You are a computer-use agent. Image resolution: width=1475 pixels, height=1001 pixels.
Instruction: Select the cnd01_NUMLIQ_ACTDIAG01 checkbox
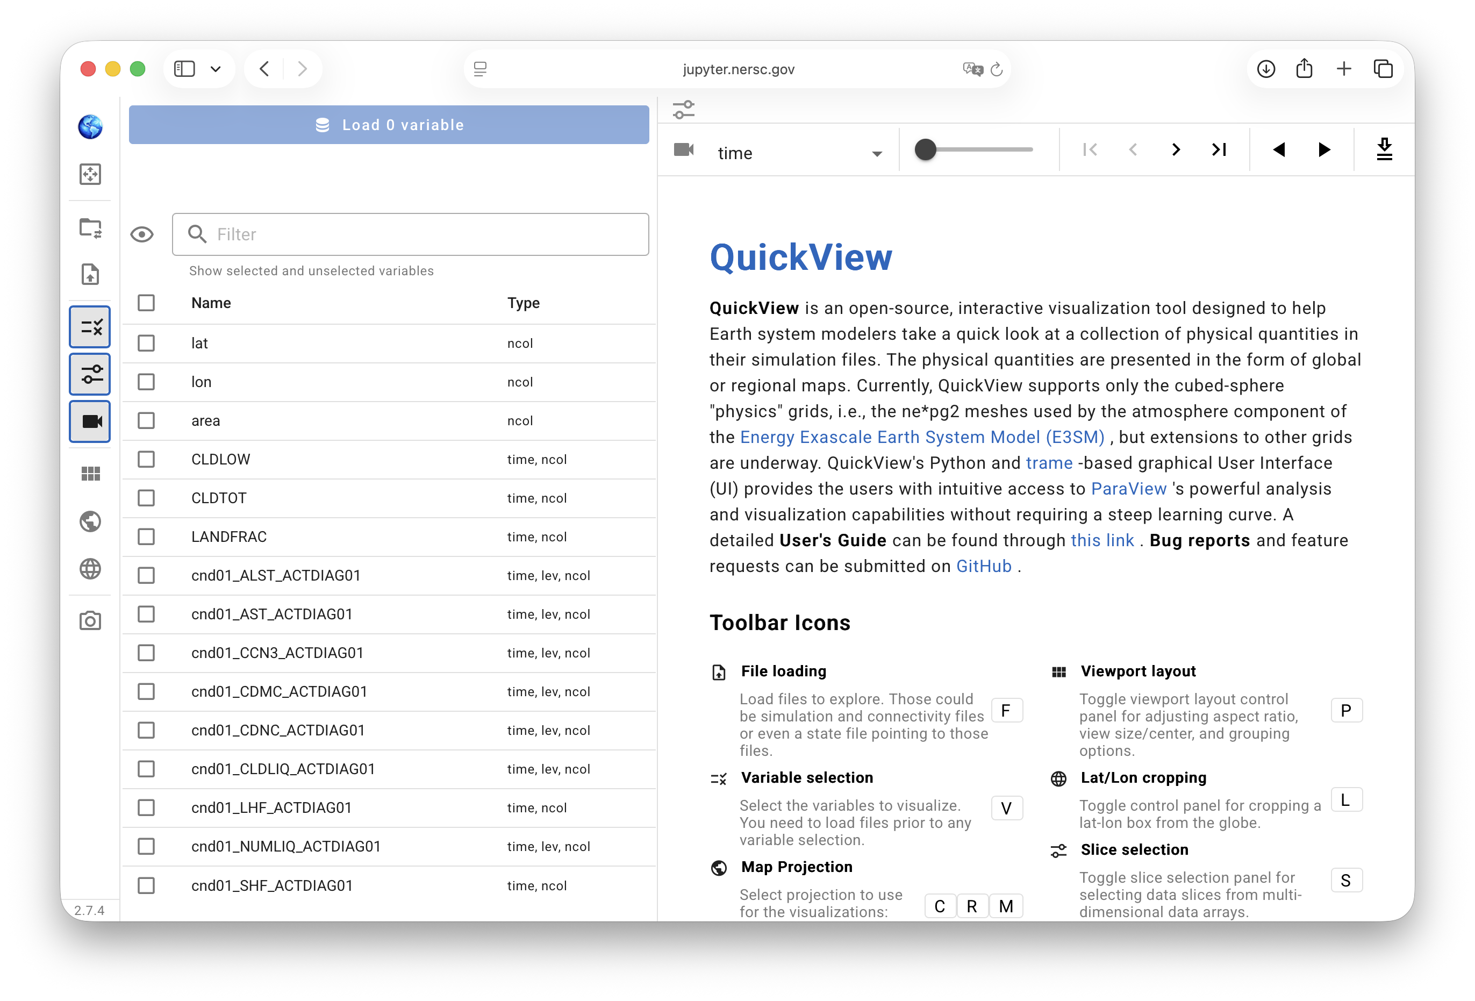146,847
